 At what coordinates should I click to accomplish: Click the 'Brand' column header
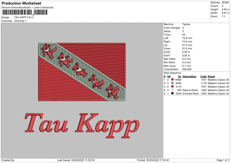(x=211, y=77)
